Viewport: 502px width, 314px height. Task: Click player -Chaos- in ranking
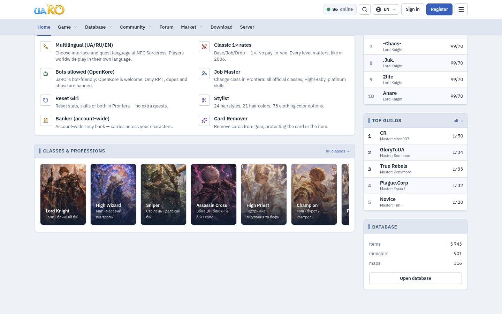416,46
